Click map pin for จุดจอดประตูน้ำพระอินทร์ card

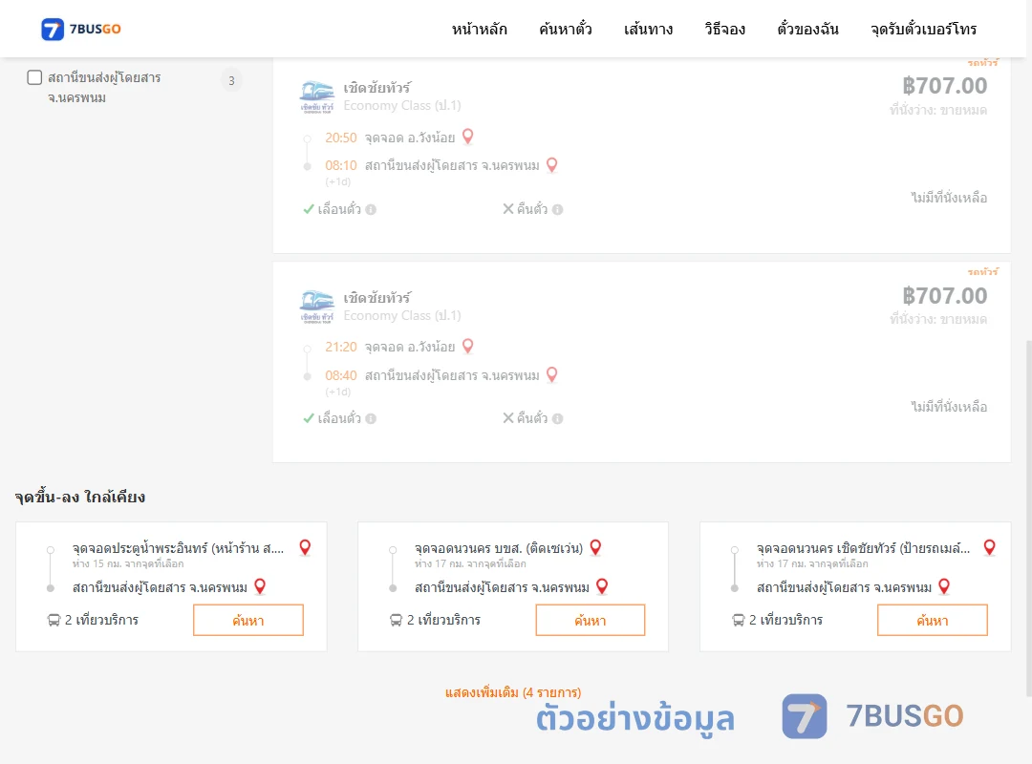305,547
